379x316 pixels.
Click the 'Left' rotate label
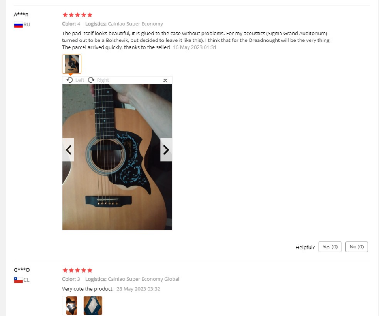click(x=79, y=80)
